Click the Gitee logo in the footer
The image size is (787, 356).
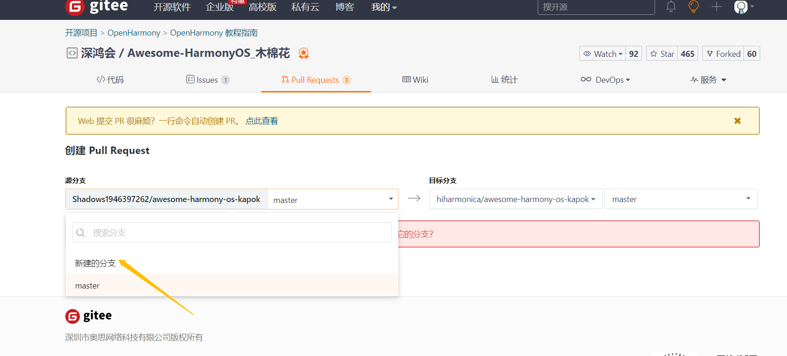coord(88,316)
